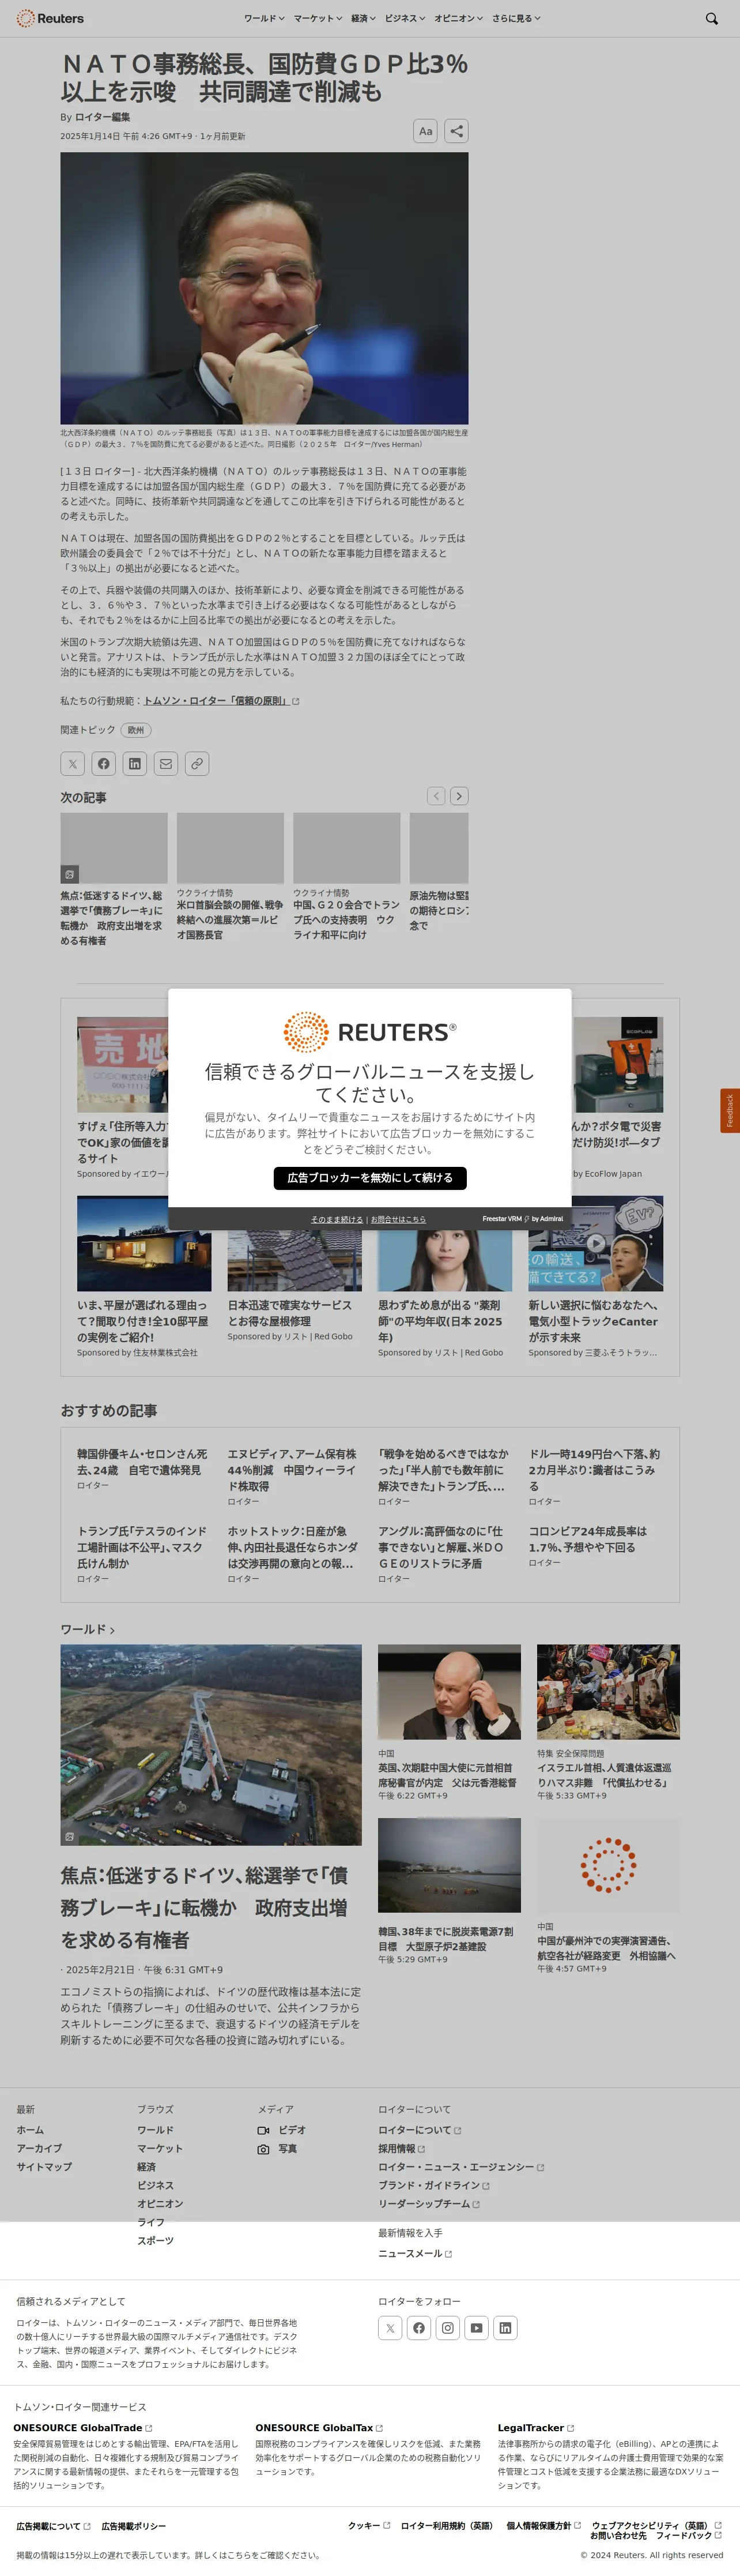Select the 欧州 topic tag
740x2576 pixels.
click(136, 730)
